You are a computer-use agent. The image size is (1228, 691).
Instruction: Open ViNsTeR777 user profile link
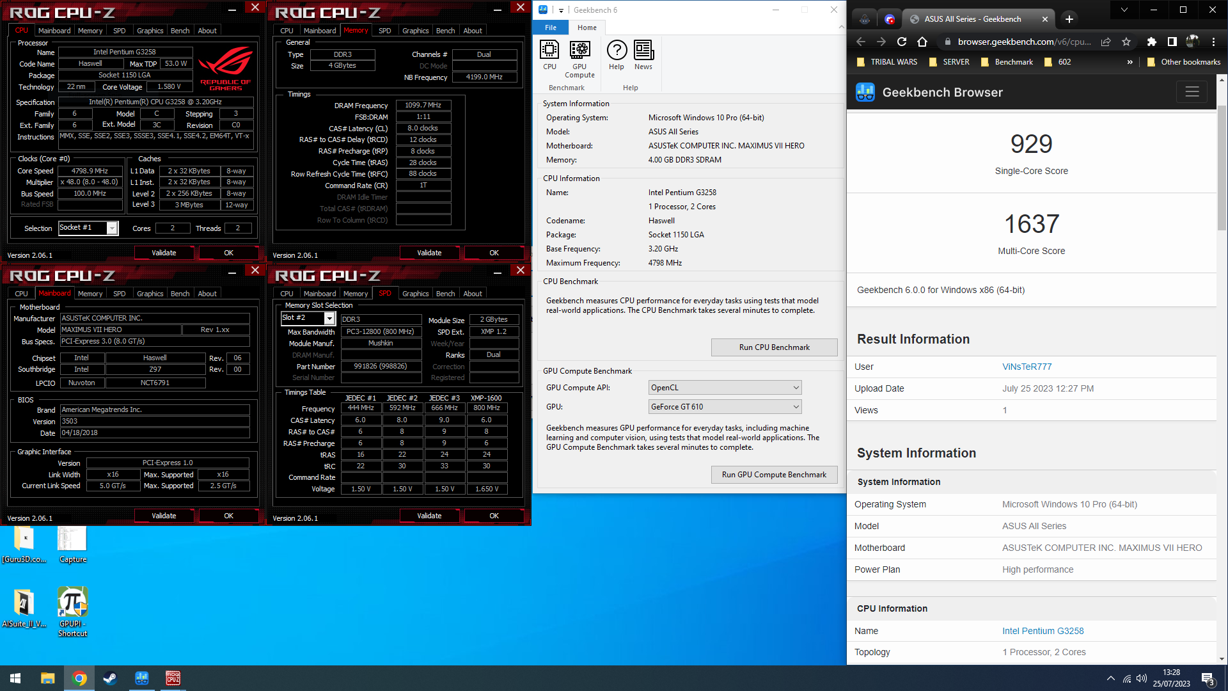[x=1027, y=367]
